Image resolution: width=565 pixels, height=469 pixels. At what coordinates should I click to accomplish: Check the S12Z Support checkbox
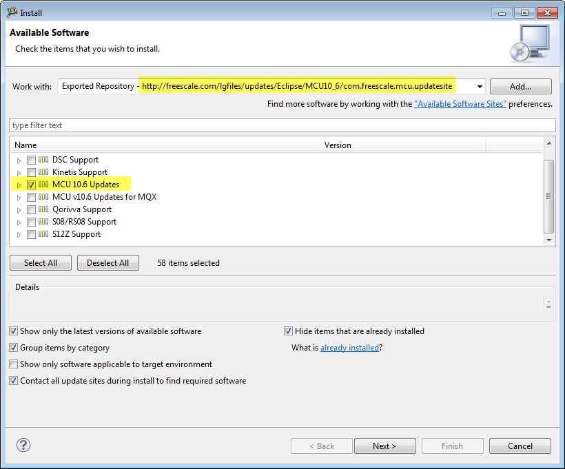point(31,234)
